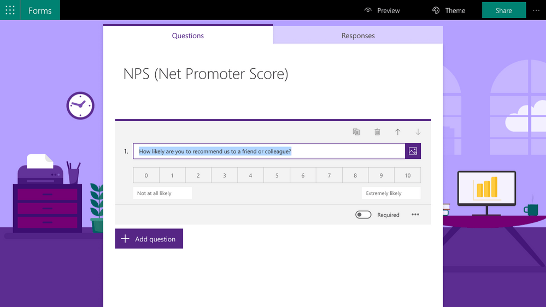546x307 pixels.
Task: Click the Add question button
Action: [x=149, y=239]
